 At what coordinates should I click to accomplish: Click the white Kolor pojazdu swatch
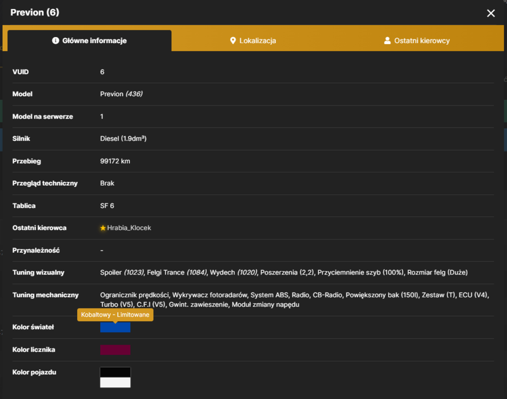[x=115, y=383]
